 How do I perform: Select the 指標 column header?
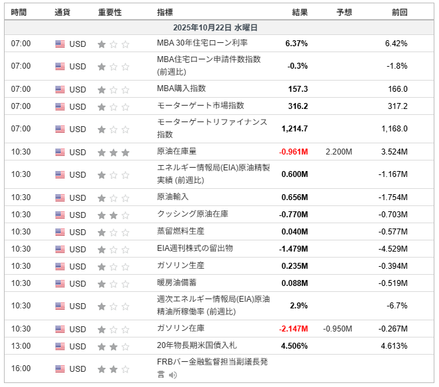point(166,12)
